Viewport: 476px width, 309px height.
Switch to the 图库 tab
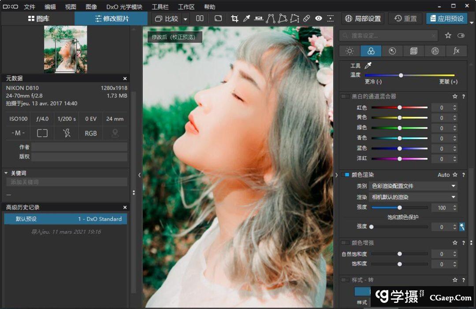pyautogui.click(x=38, y=18)
